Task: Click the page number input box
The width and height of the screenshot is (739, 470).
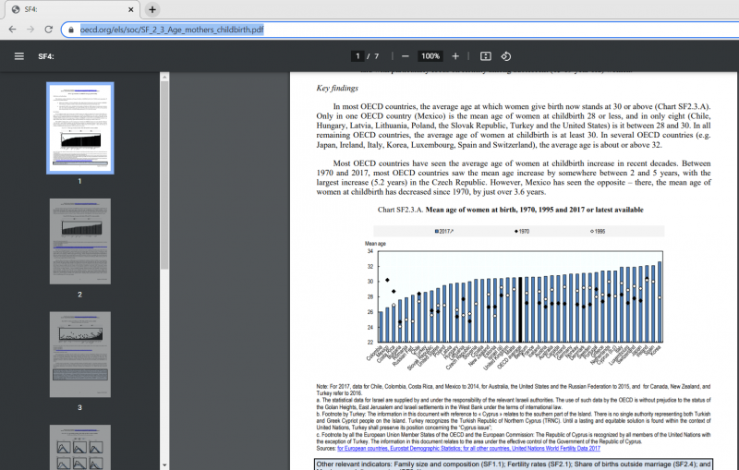Action: point(357,56)
